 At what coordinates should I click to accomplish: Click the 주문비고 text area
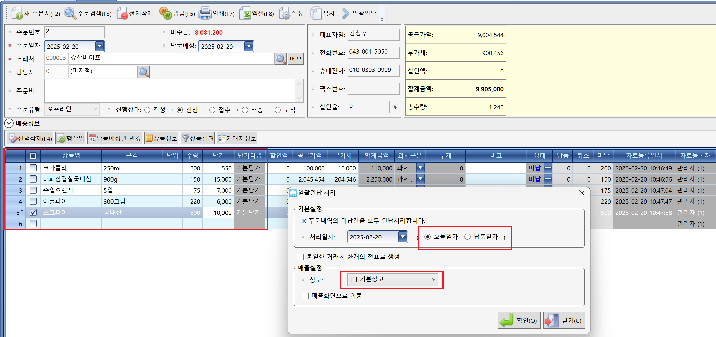(170, 91)
